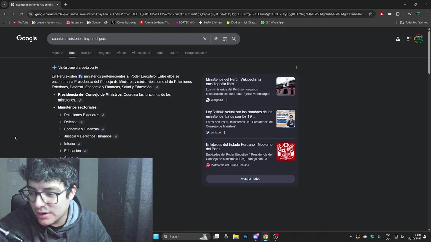The image size is (431, 242).
Task: Submit search with magnifying glass icon
Action: point(234,39)
